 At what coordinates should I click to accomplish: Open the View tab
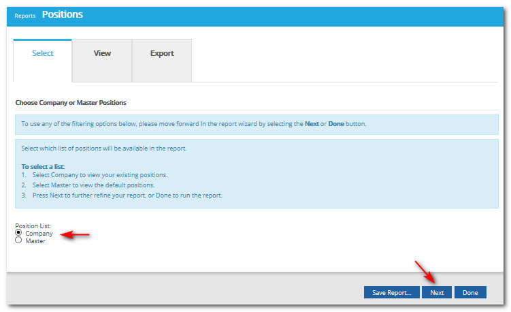pyautogui.click(x=102, y=54)
